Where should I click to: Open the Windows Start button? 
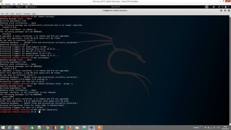click(3, 127)
